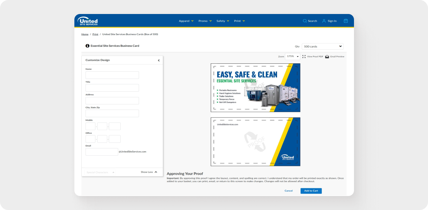Click the City, State Zip field
The width and height of the screenshot is (428, 210).
pos(112,113)
